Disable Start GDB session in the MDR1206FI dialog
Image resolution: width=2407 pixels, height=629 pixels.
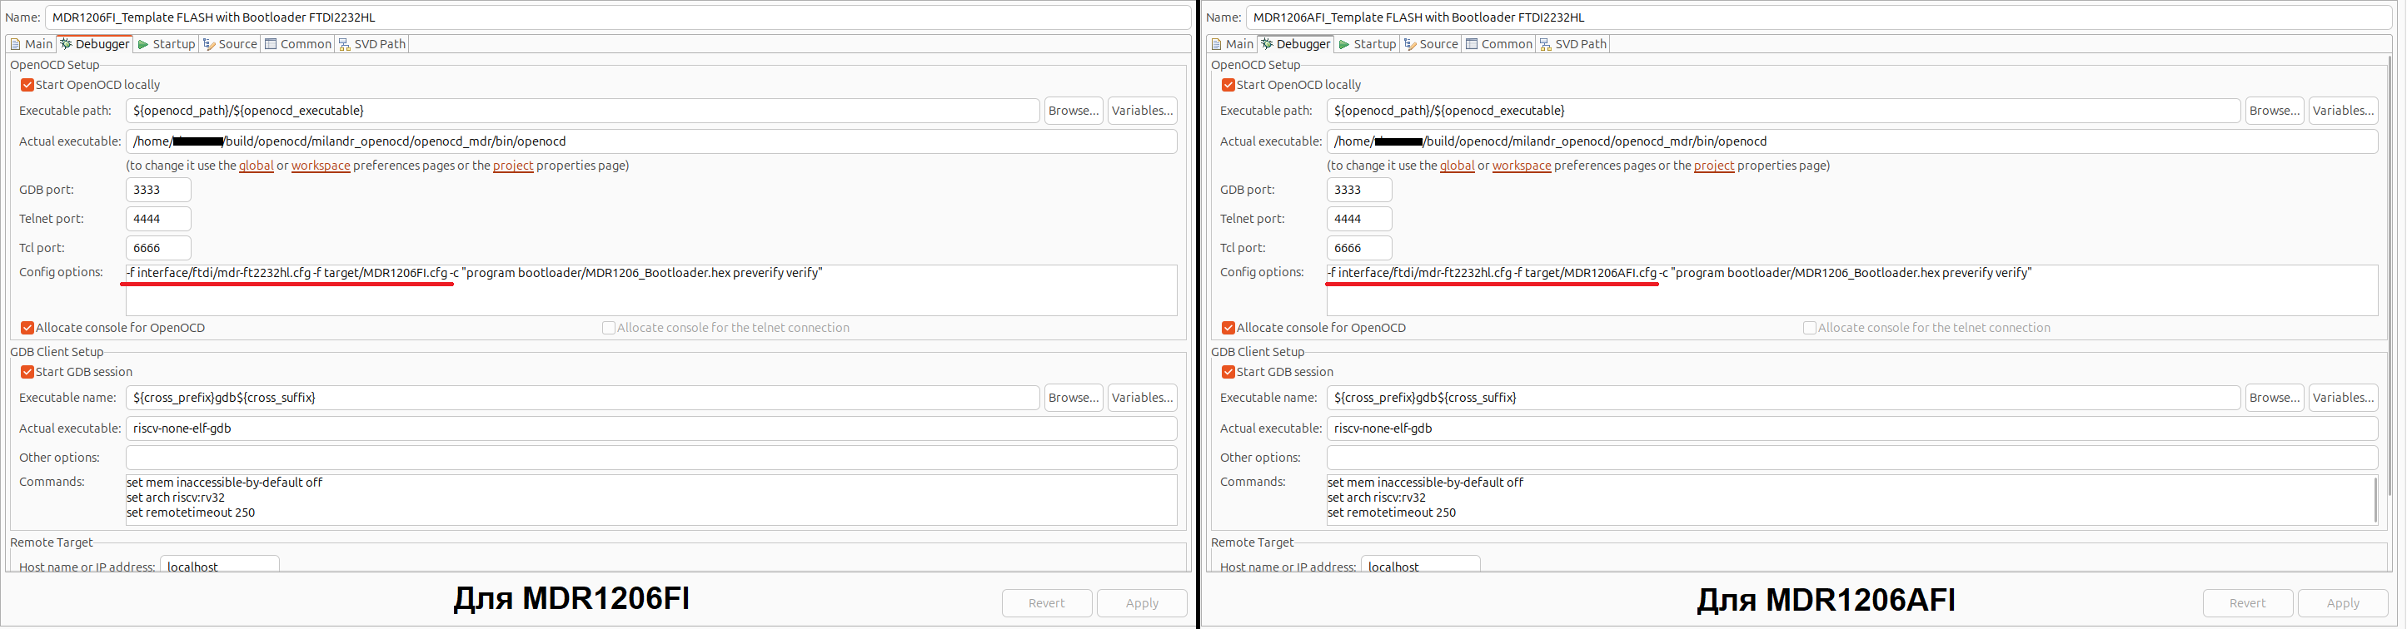27,371
